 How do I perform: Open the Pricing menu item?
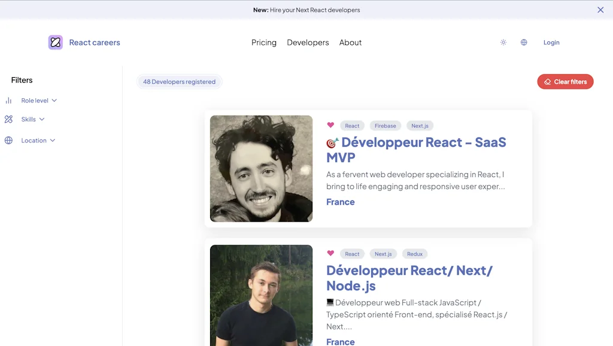point(263,43)
